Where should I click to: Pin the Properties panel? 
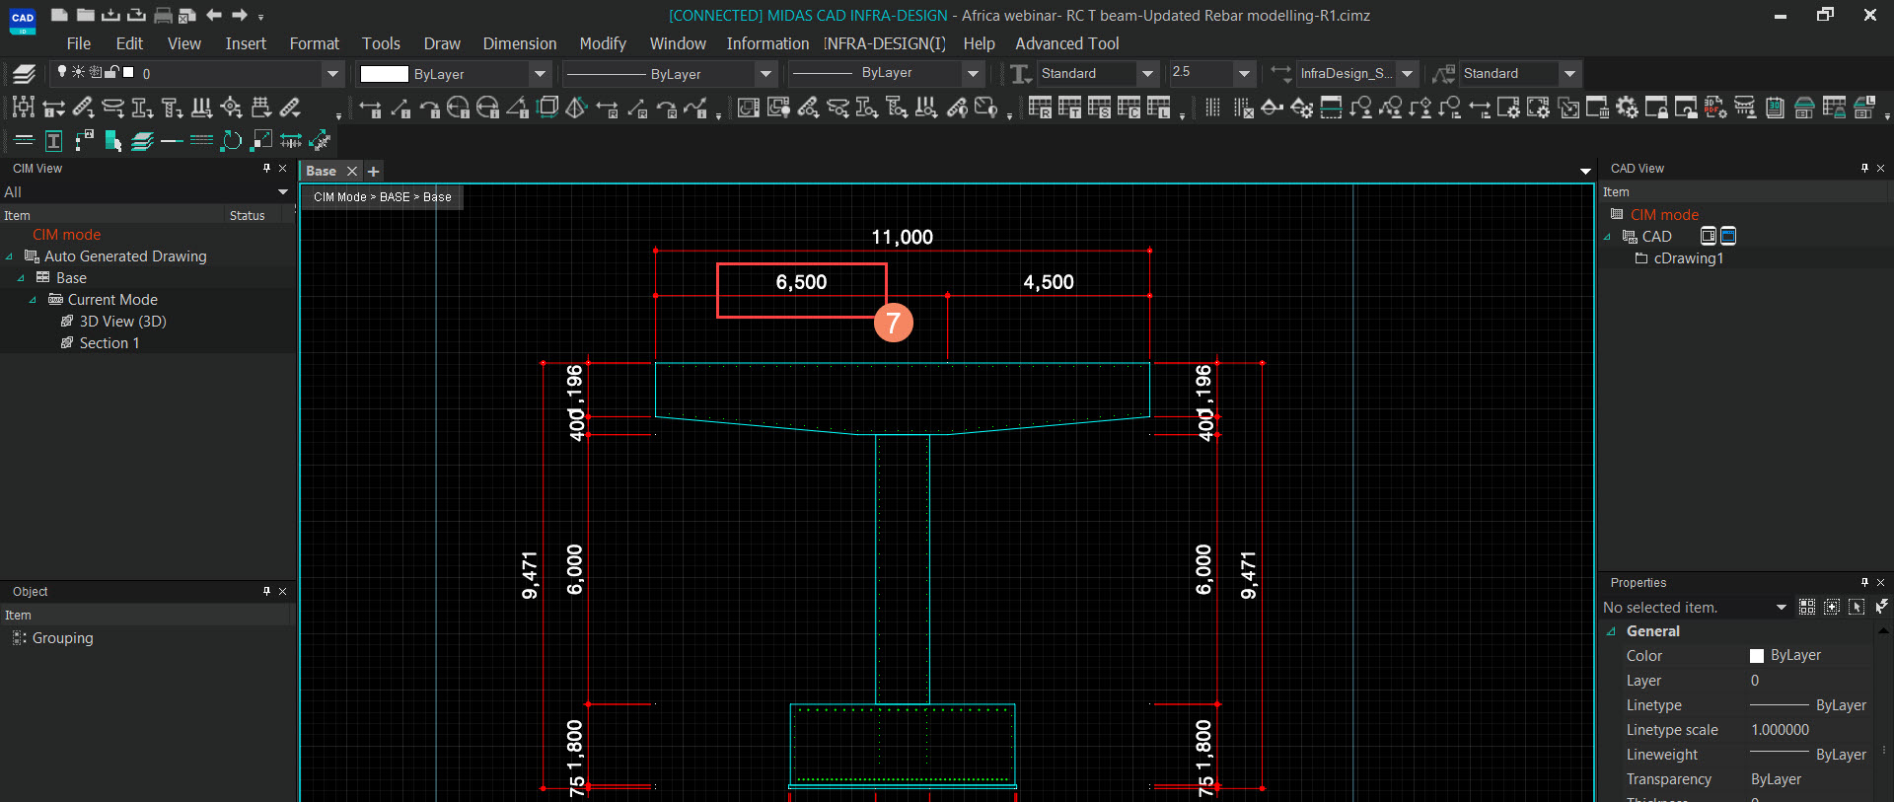tap(1864, 582)
